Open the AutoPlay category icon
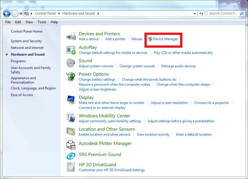This screenshot has height=179, width=248. (71, 50)
